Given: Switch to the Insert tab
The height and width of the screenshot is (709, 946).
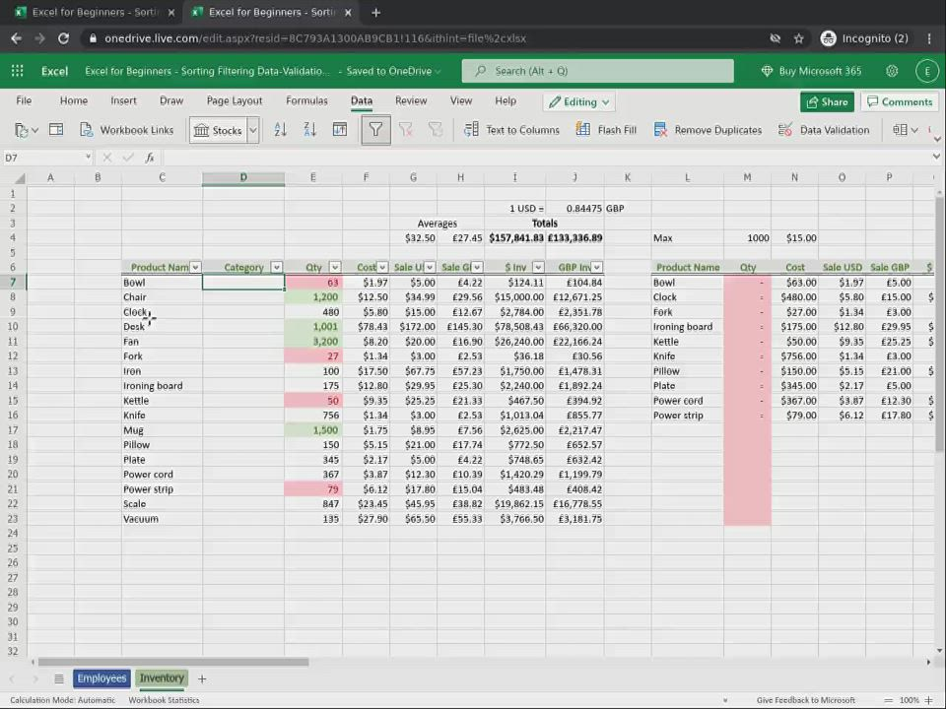Looking at the screenshot, I should (x=123, y=100).
